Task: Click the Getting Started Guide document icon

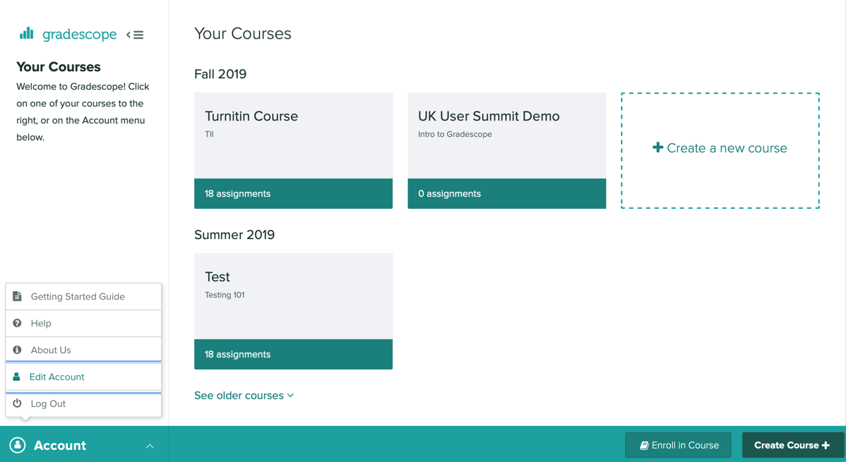Action: pyautogui.click(x=17, y=296)
